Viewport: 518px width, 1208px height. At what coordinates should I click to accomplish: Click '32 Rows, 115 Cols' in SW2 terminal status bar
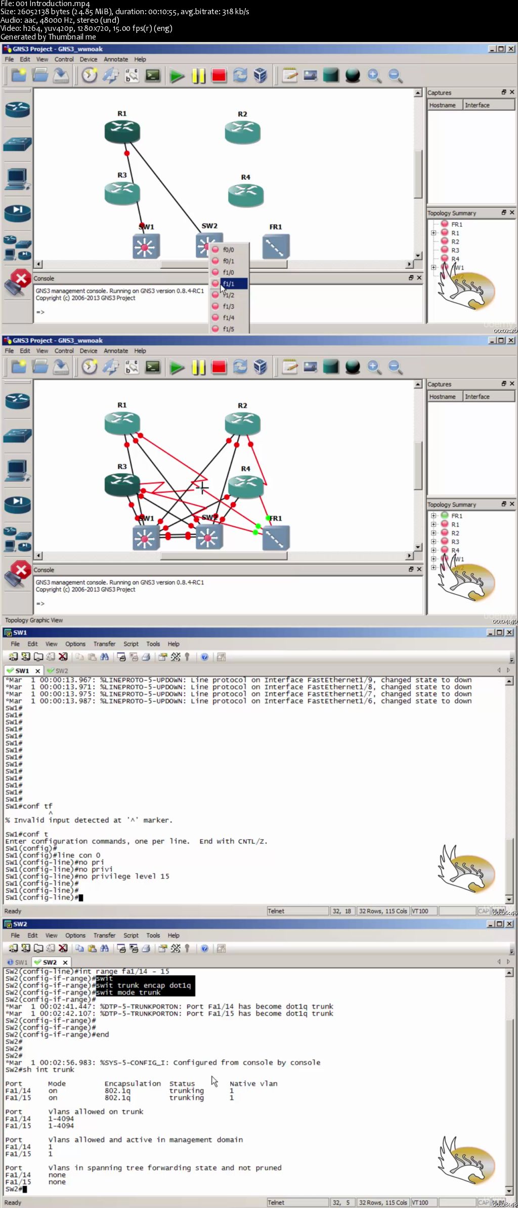click(x=383, y=1202)
